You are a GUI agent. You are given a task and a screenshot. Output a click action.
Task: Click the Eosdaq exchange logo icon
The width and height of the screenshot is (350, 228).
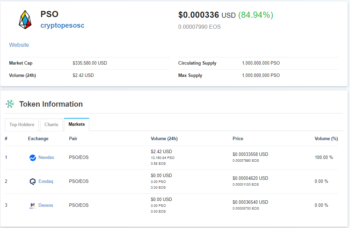33,182
